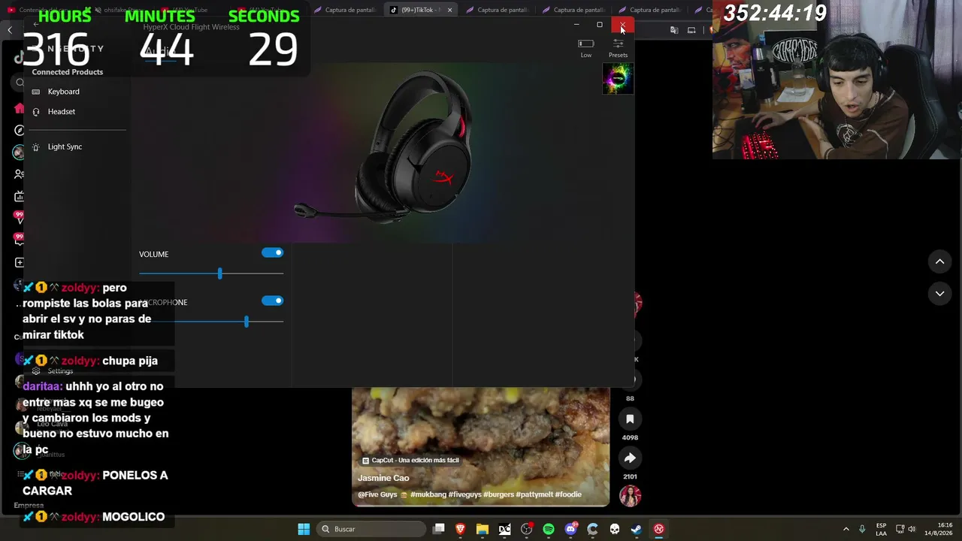
Task: Open the #burgers hashtag link
Action: [499, 494]
